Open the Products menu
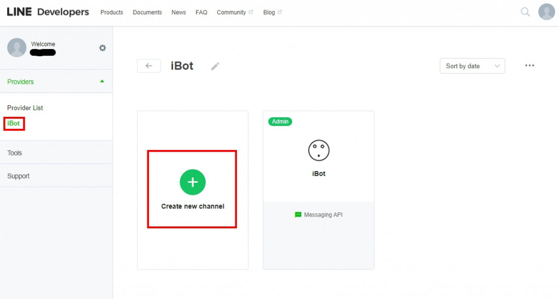This screenshot has width=559, height=299. (x=111, y=13)
